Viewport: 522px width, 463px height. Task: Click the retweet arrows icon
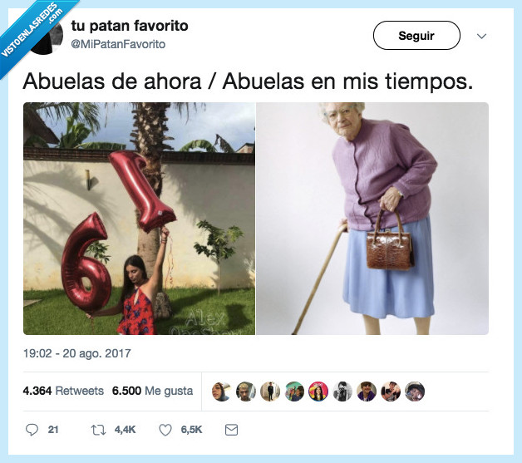(x=98, y=430)
